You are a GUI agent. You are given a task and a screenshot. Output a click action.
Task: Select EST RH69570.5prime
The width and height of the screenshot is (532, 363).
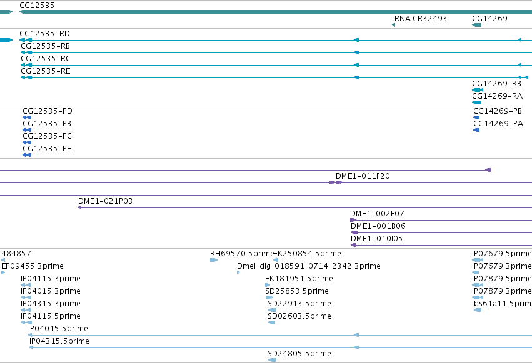coord(241,254)
